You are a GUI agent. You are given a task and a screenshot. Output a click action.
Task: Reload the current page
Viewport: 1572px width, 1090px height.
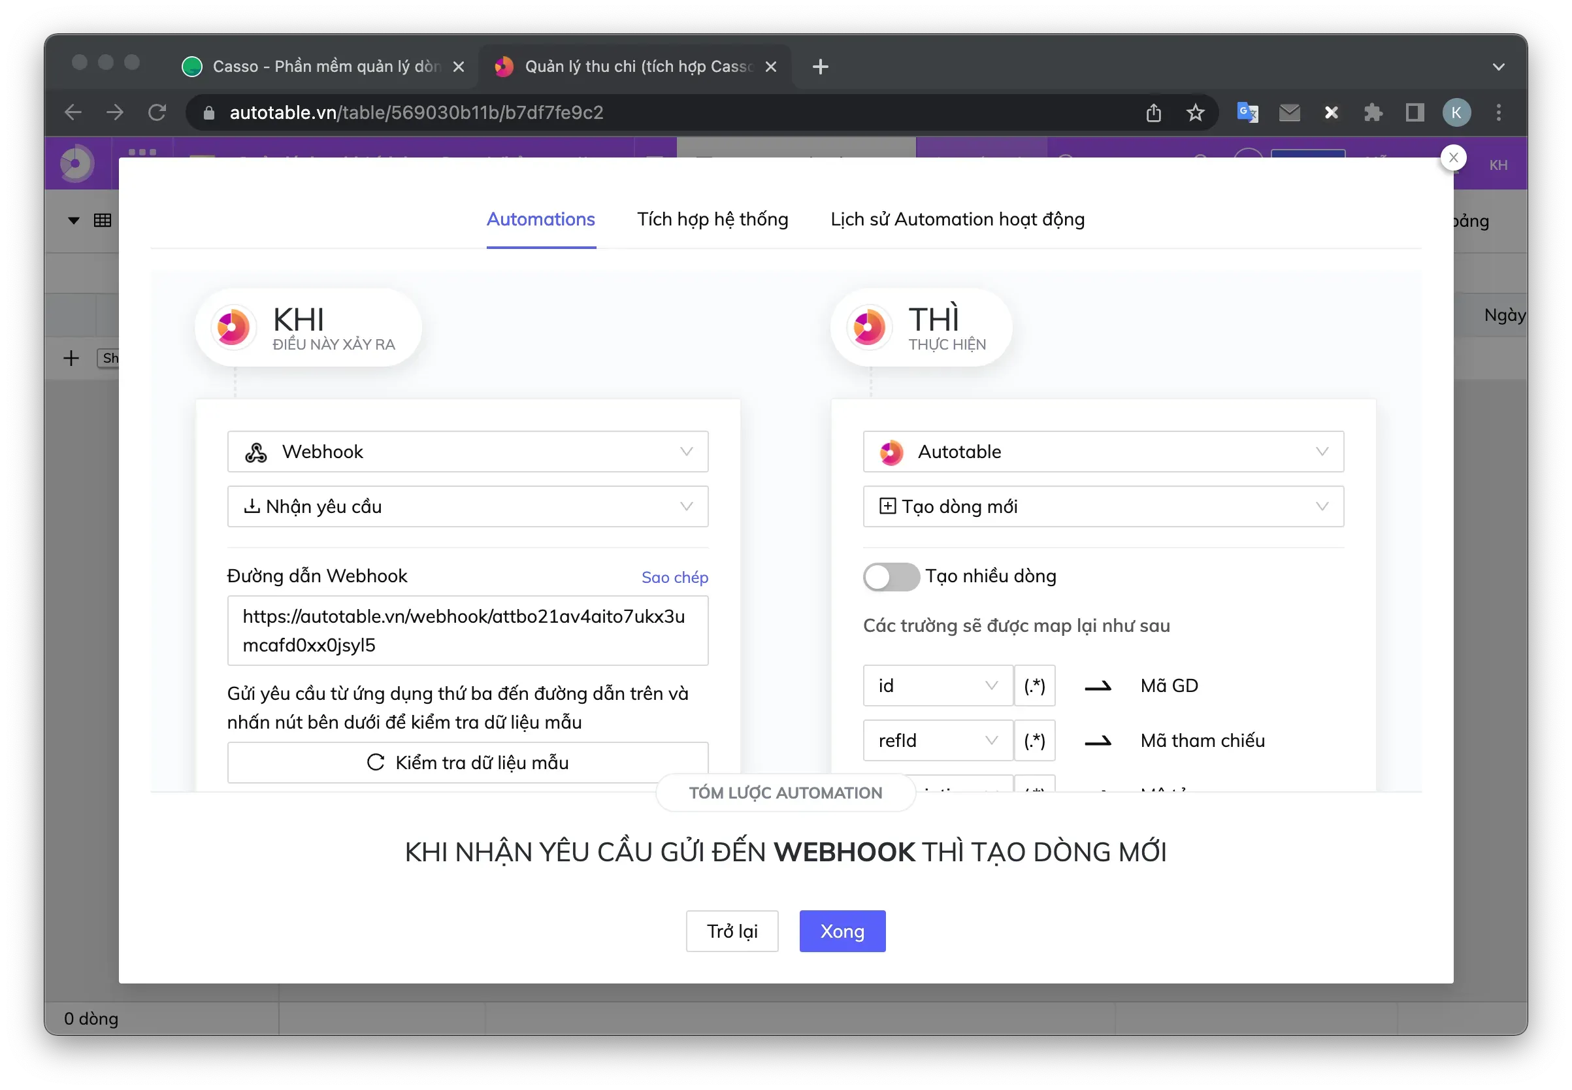[157, 112]
